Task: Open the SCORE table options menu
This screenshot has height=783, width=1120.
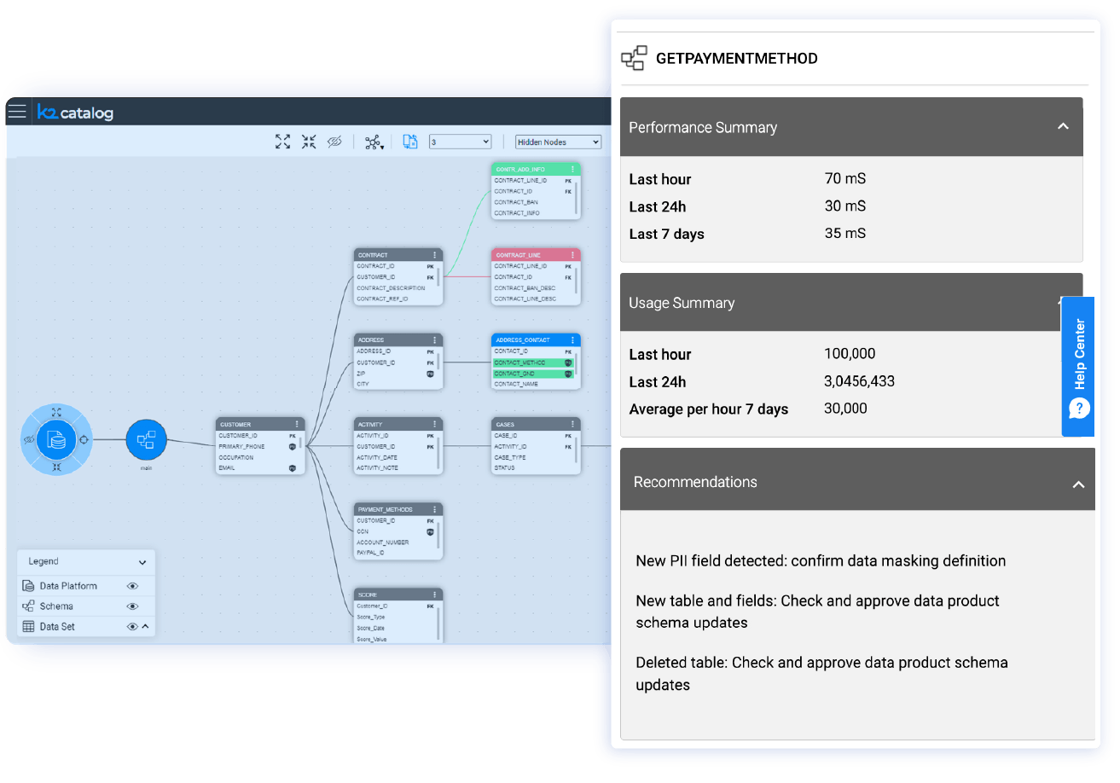Action: click(435, 594)
